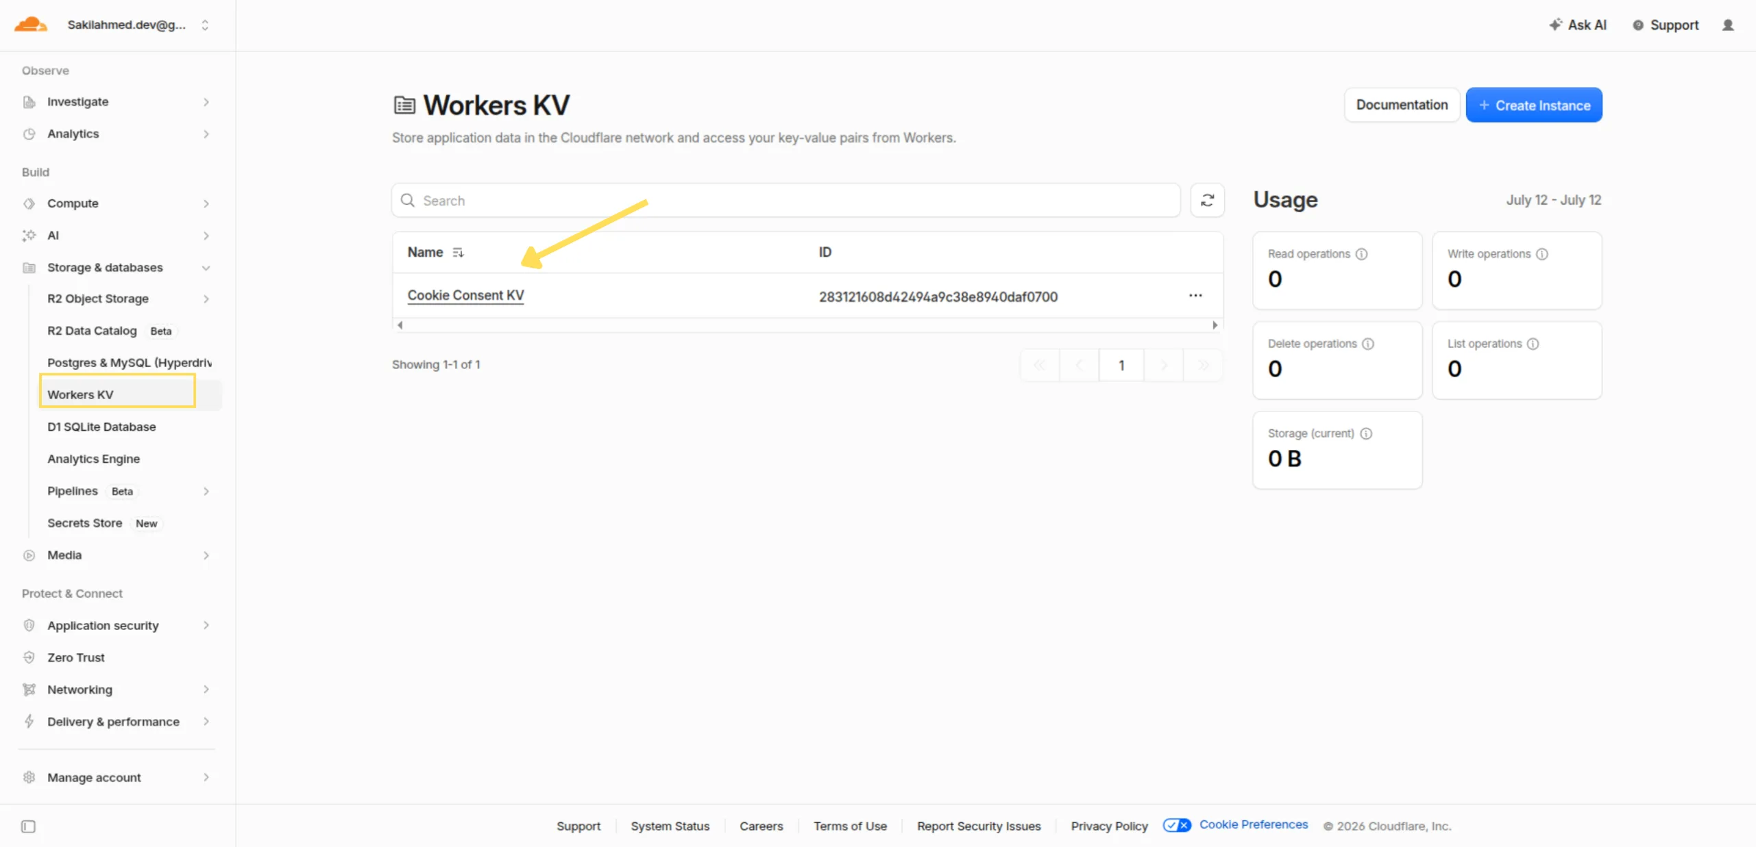1756x847 pixels.
Task: Open the Support help icon
Action: (1637, 25)
